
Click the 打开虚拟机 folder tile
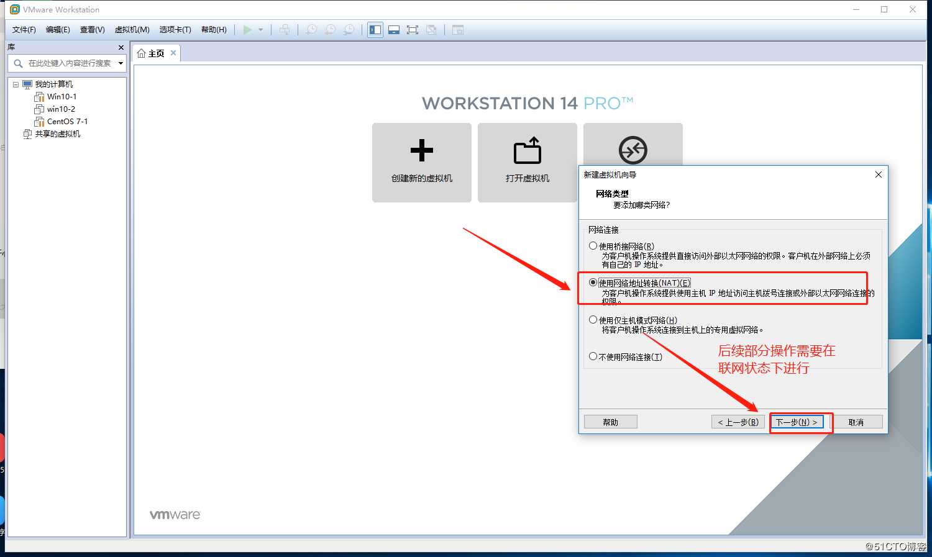(528, 163)
